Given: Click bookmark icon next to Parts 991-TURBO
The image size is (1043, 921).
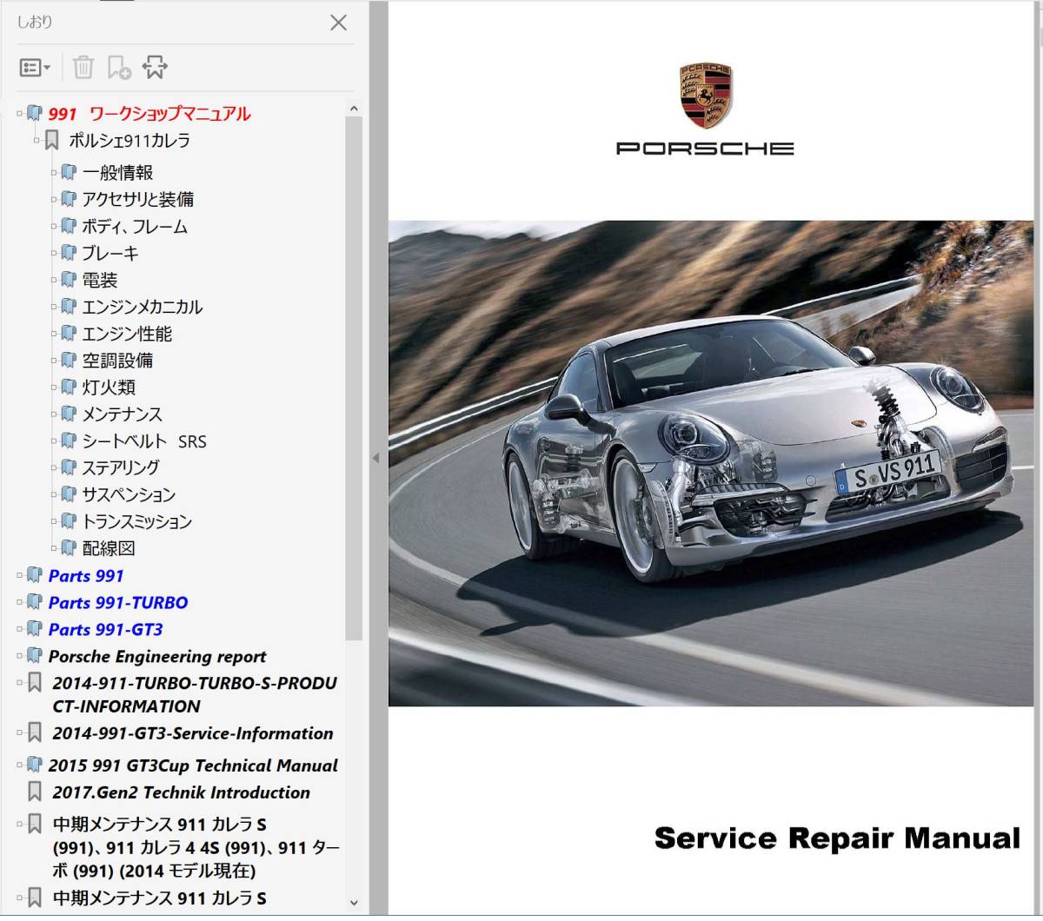Looking at the screenshot, I should [x=35, y=602].
